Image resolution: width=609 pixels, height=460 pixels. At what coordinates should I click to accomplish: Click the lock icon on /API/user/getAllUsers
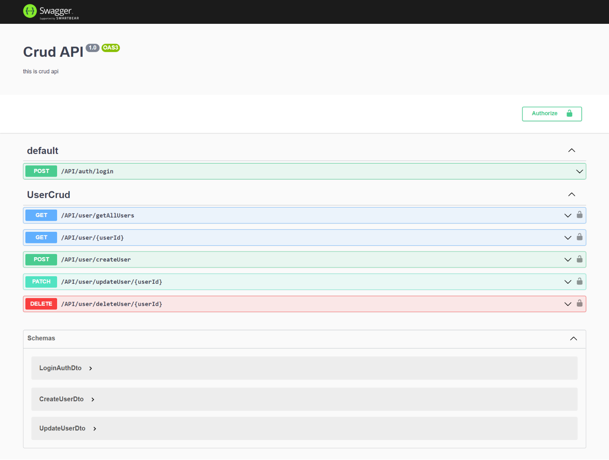(579, 215)
